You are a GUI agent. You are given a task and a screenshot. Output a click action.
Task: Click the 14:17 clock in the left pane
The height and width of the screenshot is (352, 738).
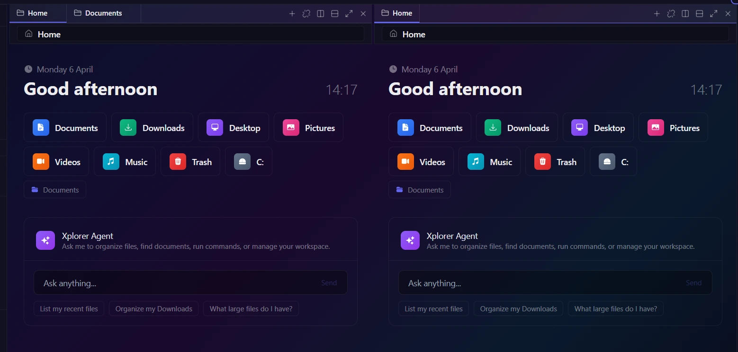click(342, 89)
